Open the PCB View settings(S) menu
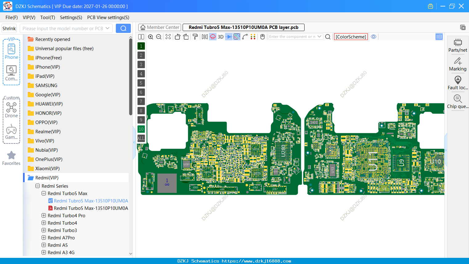 (x=108, y=18)
